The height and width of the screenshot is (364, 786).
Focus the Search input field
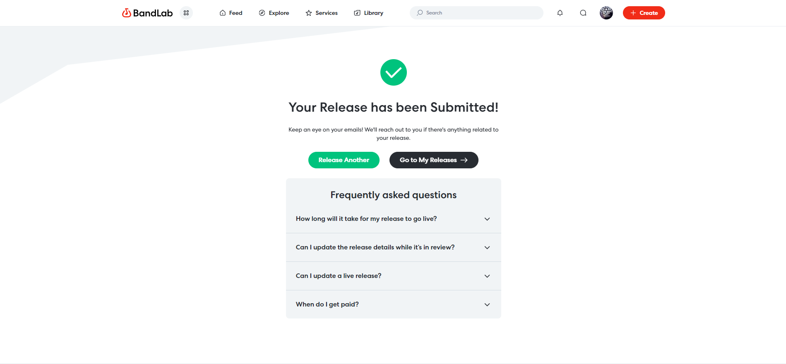point(476,13)
